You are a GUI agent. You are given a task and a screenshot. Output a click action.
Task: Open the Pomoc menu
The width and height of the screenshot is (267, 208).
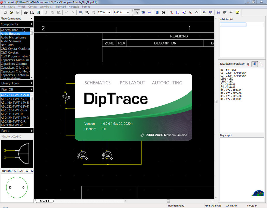(x=86, y=7)
